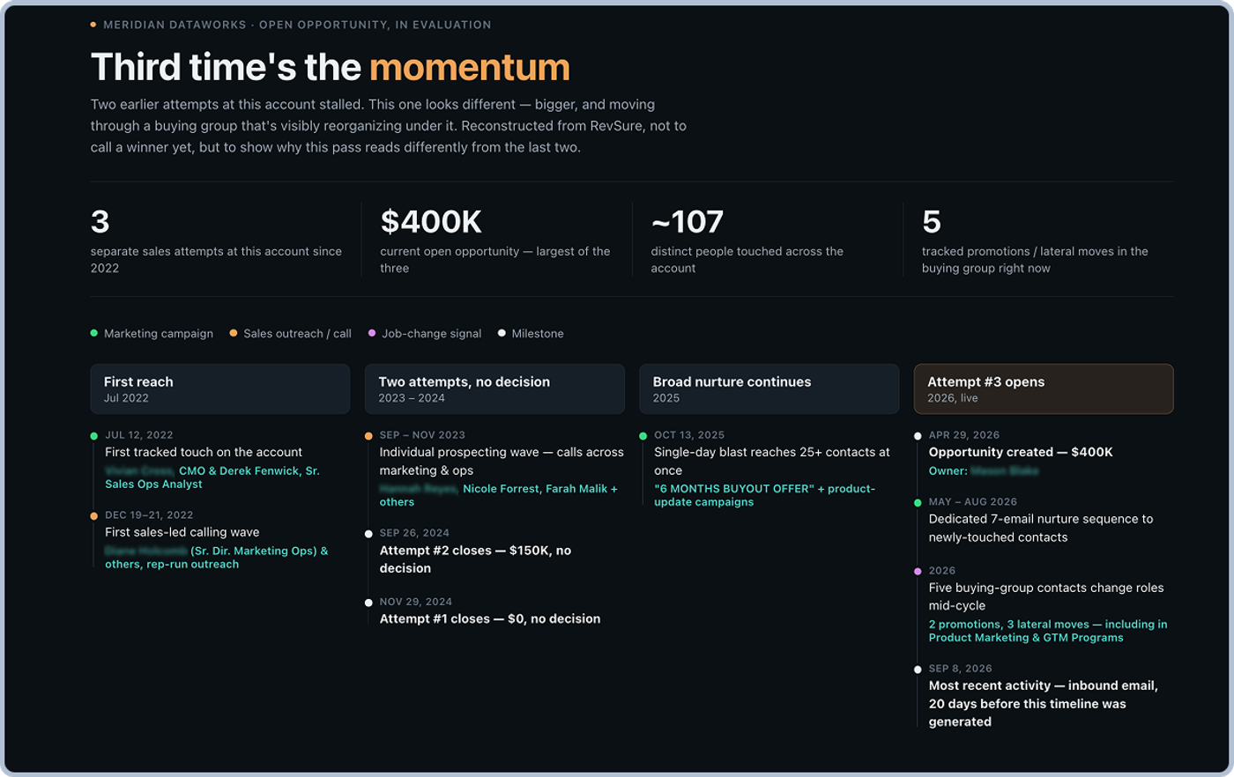1234x777 pixels.
Task: Click the "CMO & Derek Fenwick" contact text
Action: coord(212,477)
